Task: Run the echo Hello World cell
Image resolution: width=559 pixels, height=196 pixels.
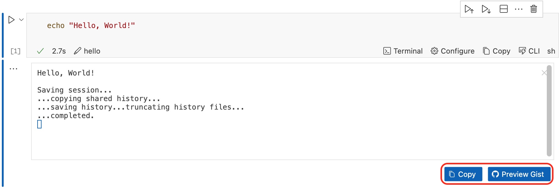Action: coord(12,20)
